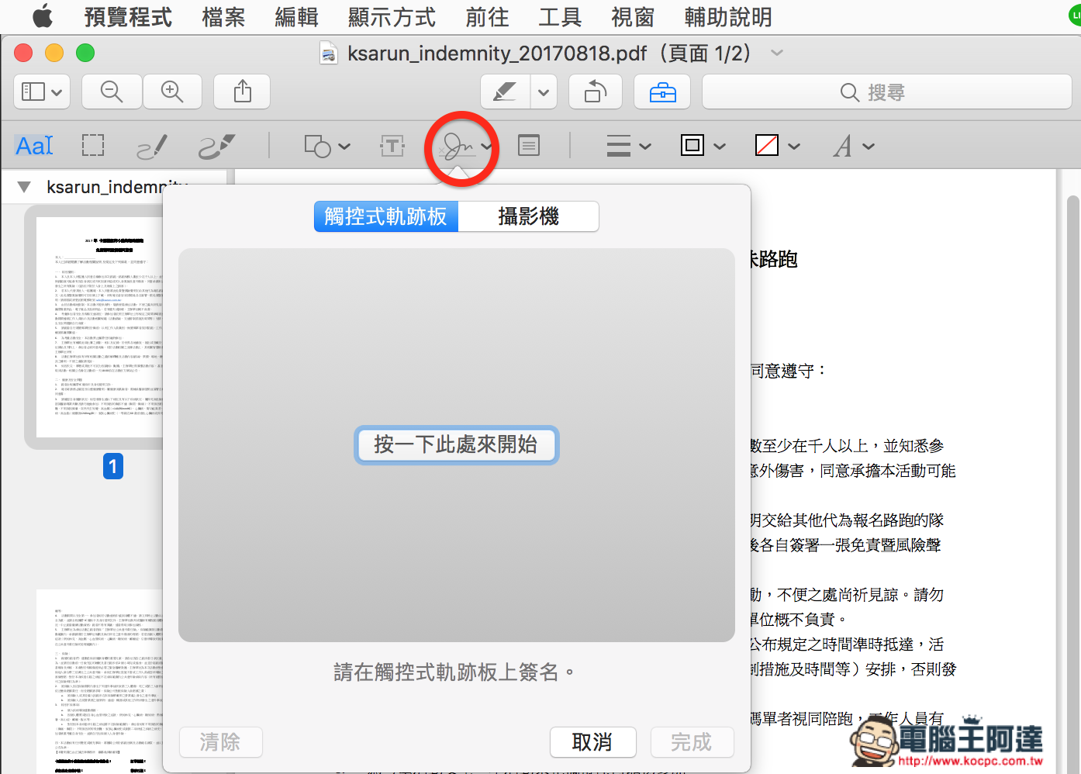Collapse the ksarun_indemnity sidebar disclosure triangle

tap(24, 187)
